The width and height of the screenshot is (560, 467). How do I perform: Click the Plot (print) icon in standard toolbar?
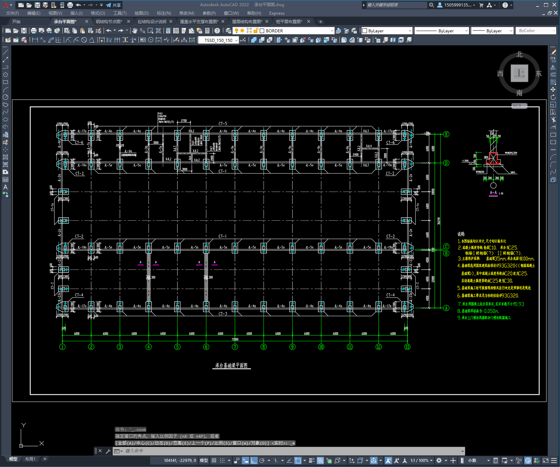click(x=33, y=31)
